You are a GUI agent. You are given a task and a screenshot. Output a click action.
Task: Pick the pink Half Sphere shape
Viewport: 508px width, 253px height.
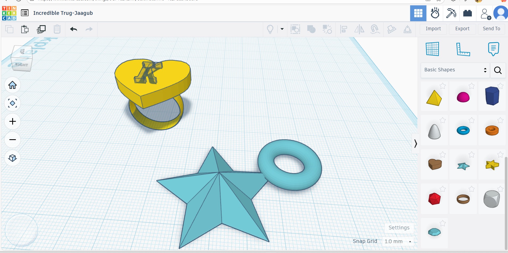(x=463, y=97)
